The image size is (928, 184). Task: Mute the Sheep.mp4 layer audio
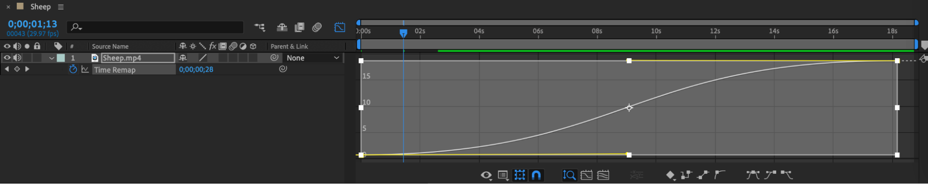[17, 58]
